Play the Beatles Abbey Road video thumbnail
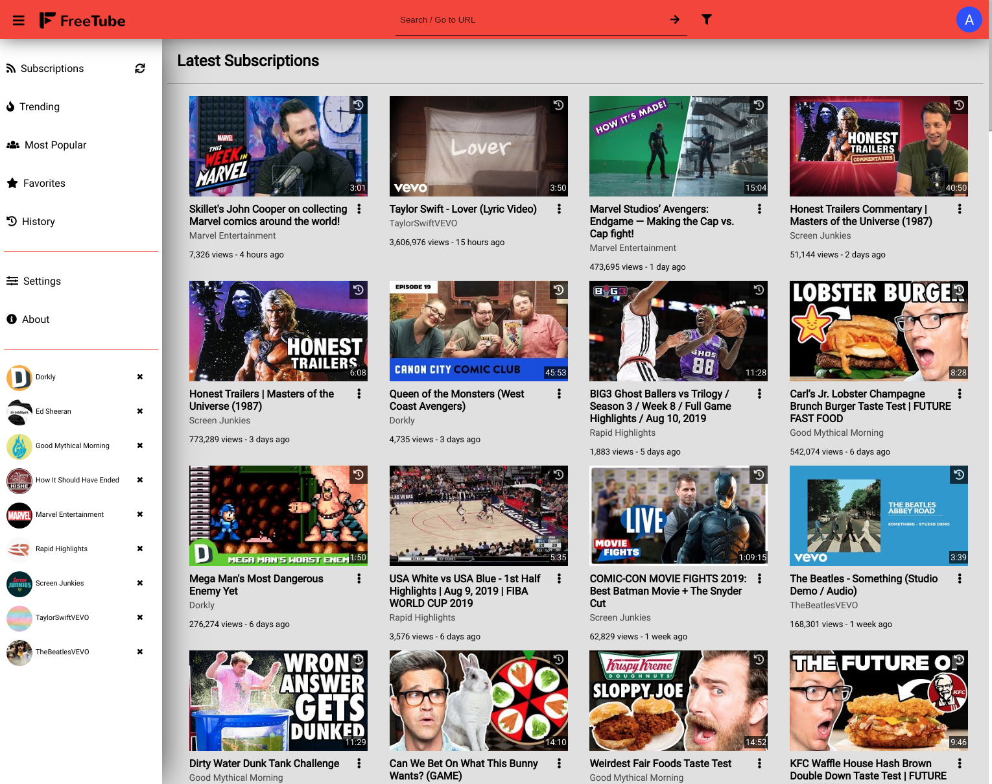The image size is (992, 784). [879, 516]
